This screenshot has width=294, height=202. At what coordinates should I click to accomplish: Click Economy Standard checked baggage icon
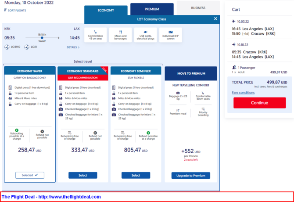(x=61, y=109)
